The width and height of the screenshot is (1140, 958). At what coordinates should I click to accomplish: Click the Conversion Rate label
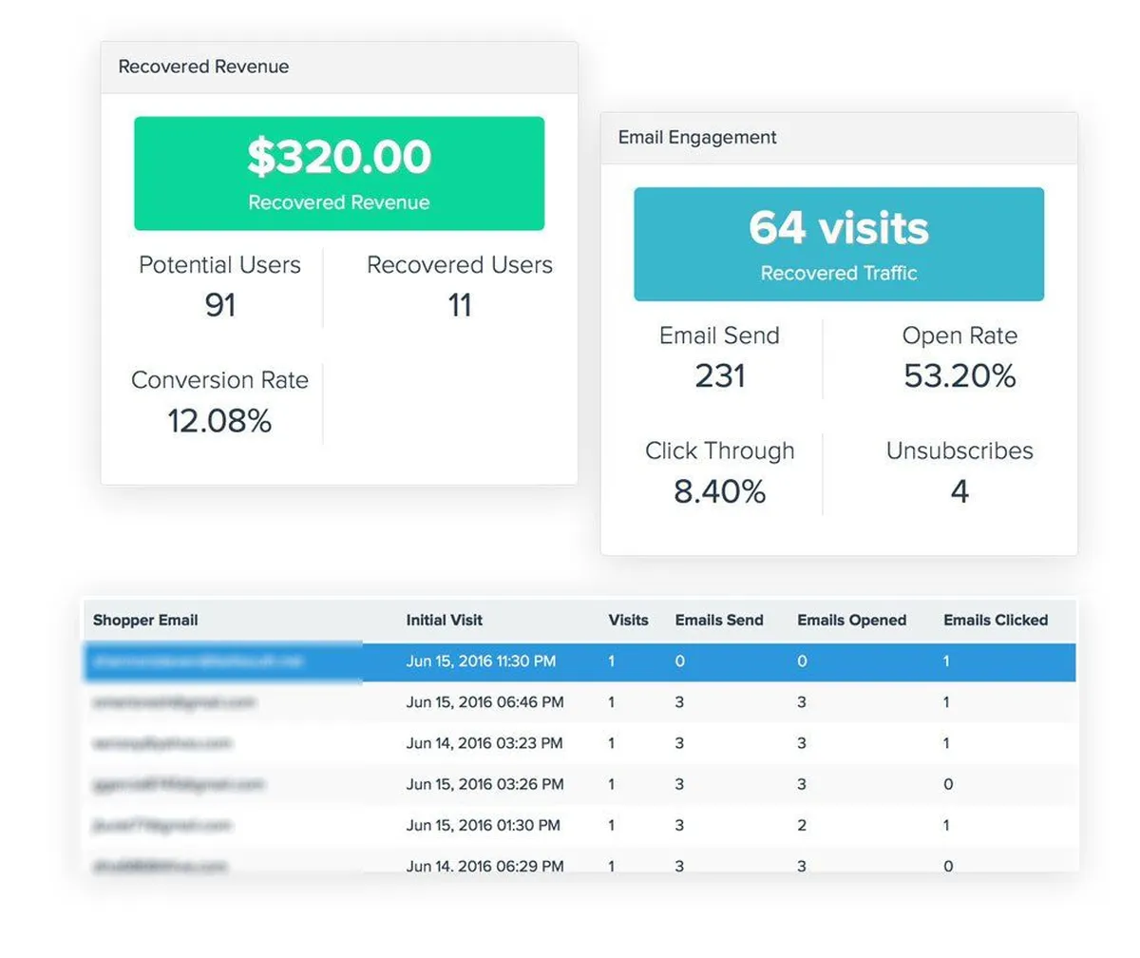(219, 380)
